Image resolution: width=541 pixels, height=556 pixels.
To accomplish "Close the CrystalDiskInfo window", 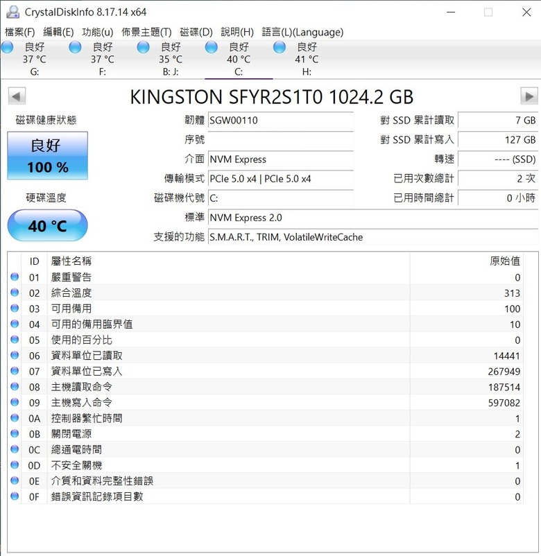I will 526,12.
